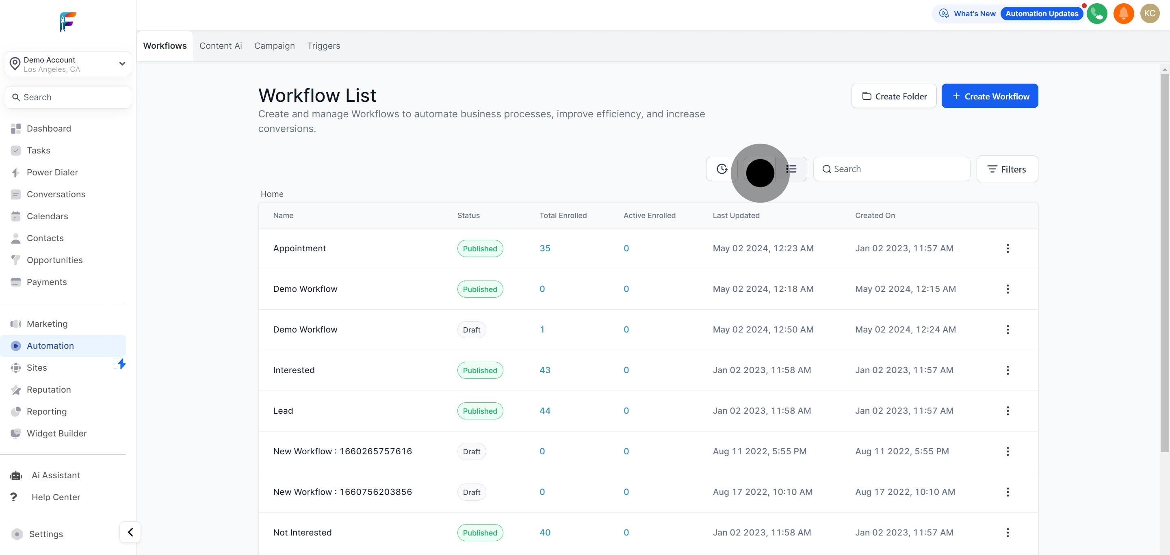Click Total Enrolled value 40 for Not Interested
The image size is (1170, 555).
(544, 533)
